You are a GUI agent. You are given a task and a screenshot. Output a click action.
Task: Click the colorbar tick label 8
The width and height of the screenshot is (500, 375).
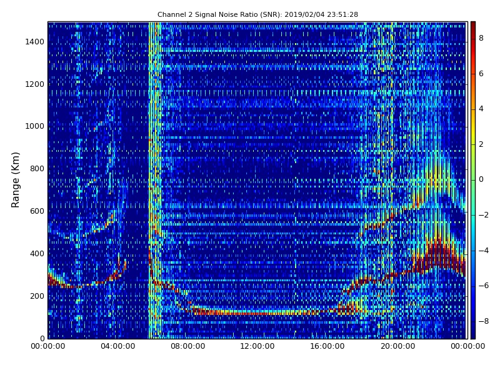[x=481, y=38]
